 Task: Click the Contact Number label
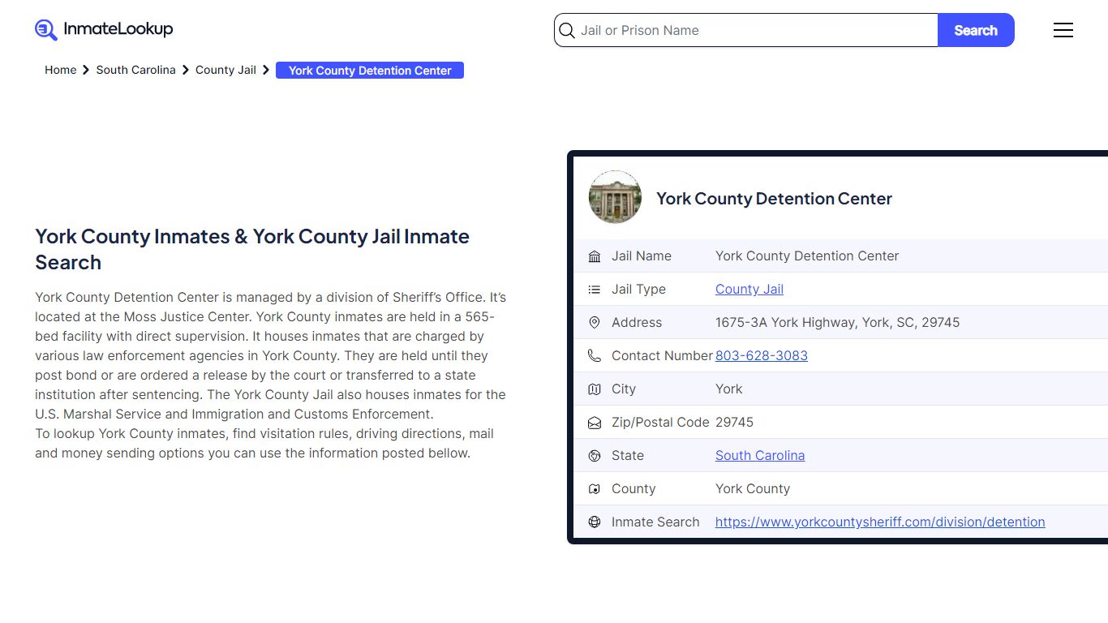pos(662,355)
